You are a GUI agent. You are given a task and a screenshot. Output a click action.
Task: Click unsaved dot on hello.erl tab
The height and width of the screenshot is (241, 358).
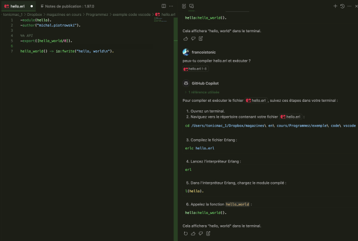[x=32, y=6]
